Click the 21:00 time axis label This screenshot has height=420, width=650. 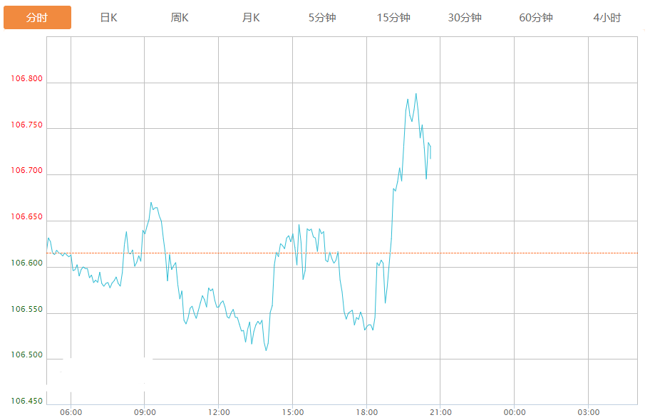click(440, 412)
